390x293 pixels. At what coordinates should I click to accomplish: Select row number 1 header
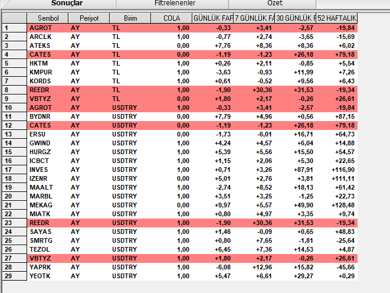tap(14, 28)
